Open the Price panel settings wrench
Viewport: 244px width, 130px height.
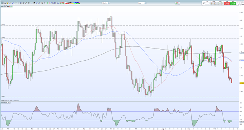pos(5,6)
